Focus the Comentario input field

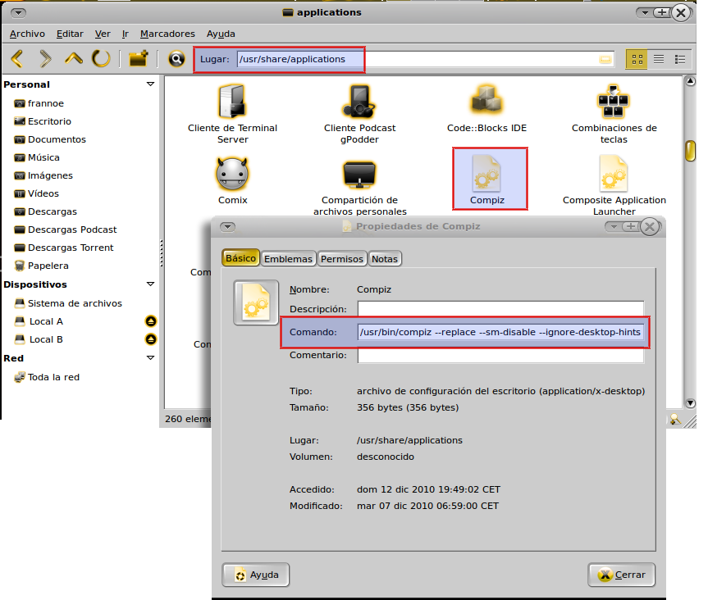tap(500, 356)
